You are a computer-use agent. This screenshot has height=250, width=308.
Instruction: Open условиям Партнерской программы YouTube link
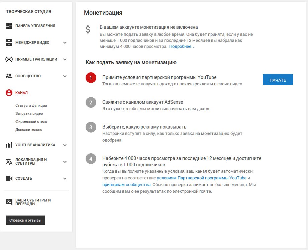[202, 178]
